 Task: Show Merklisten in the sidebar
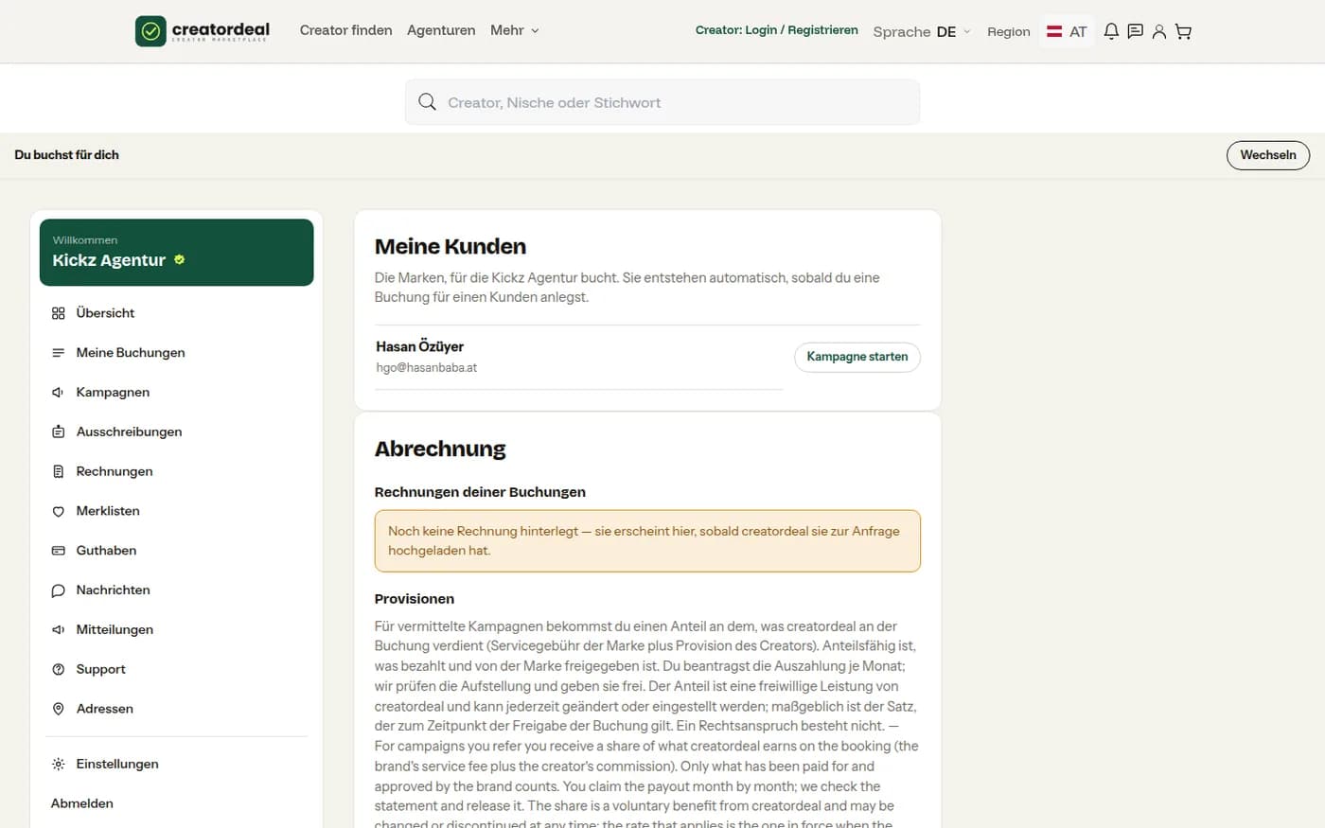[176, 511]
